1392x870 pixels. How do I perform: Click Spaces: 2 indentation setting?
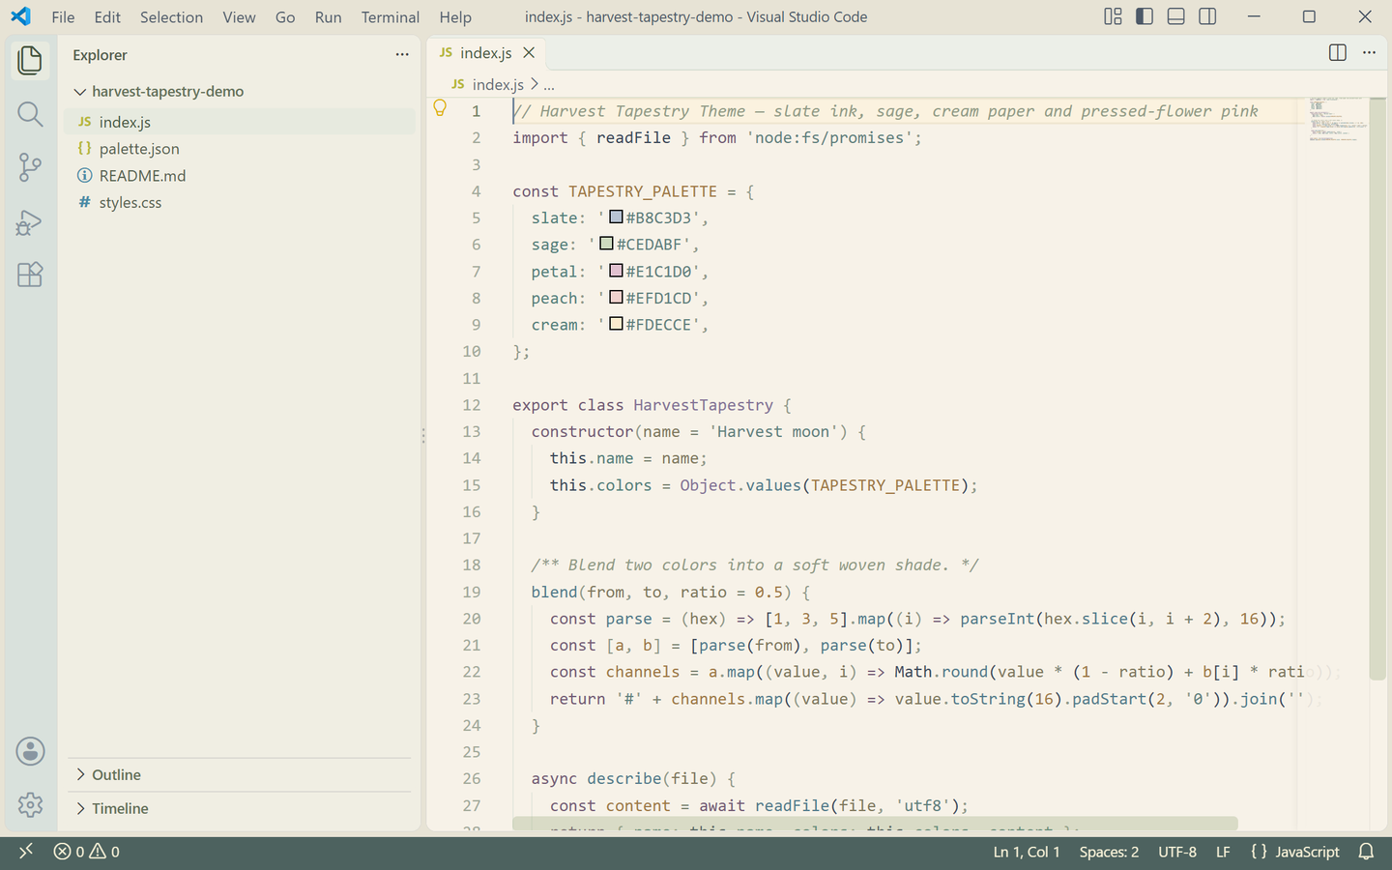pyautogui.click(x=1109, y=852)
